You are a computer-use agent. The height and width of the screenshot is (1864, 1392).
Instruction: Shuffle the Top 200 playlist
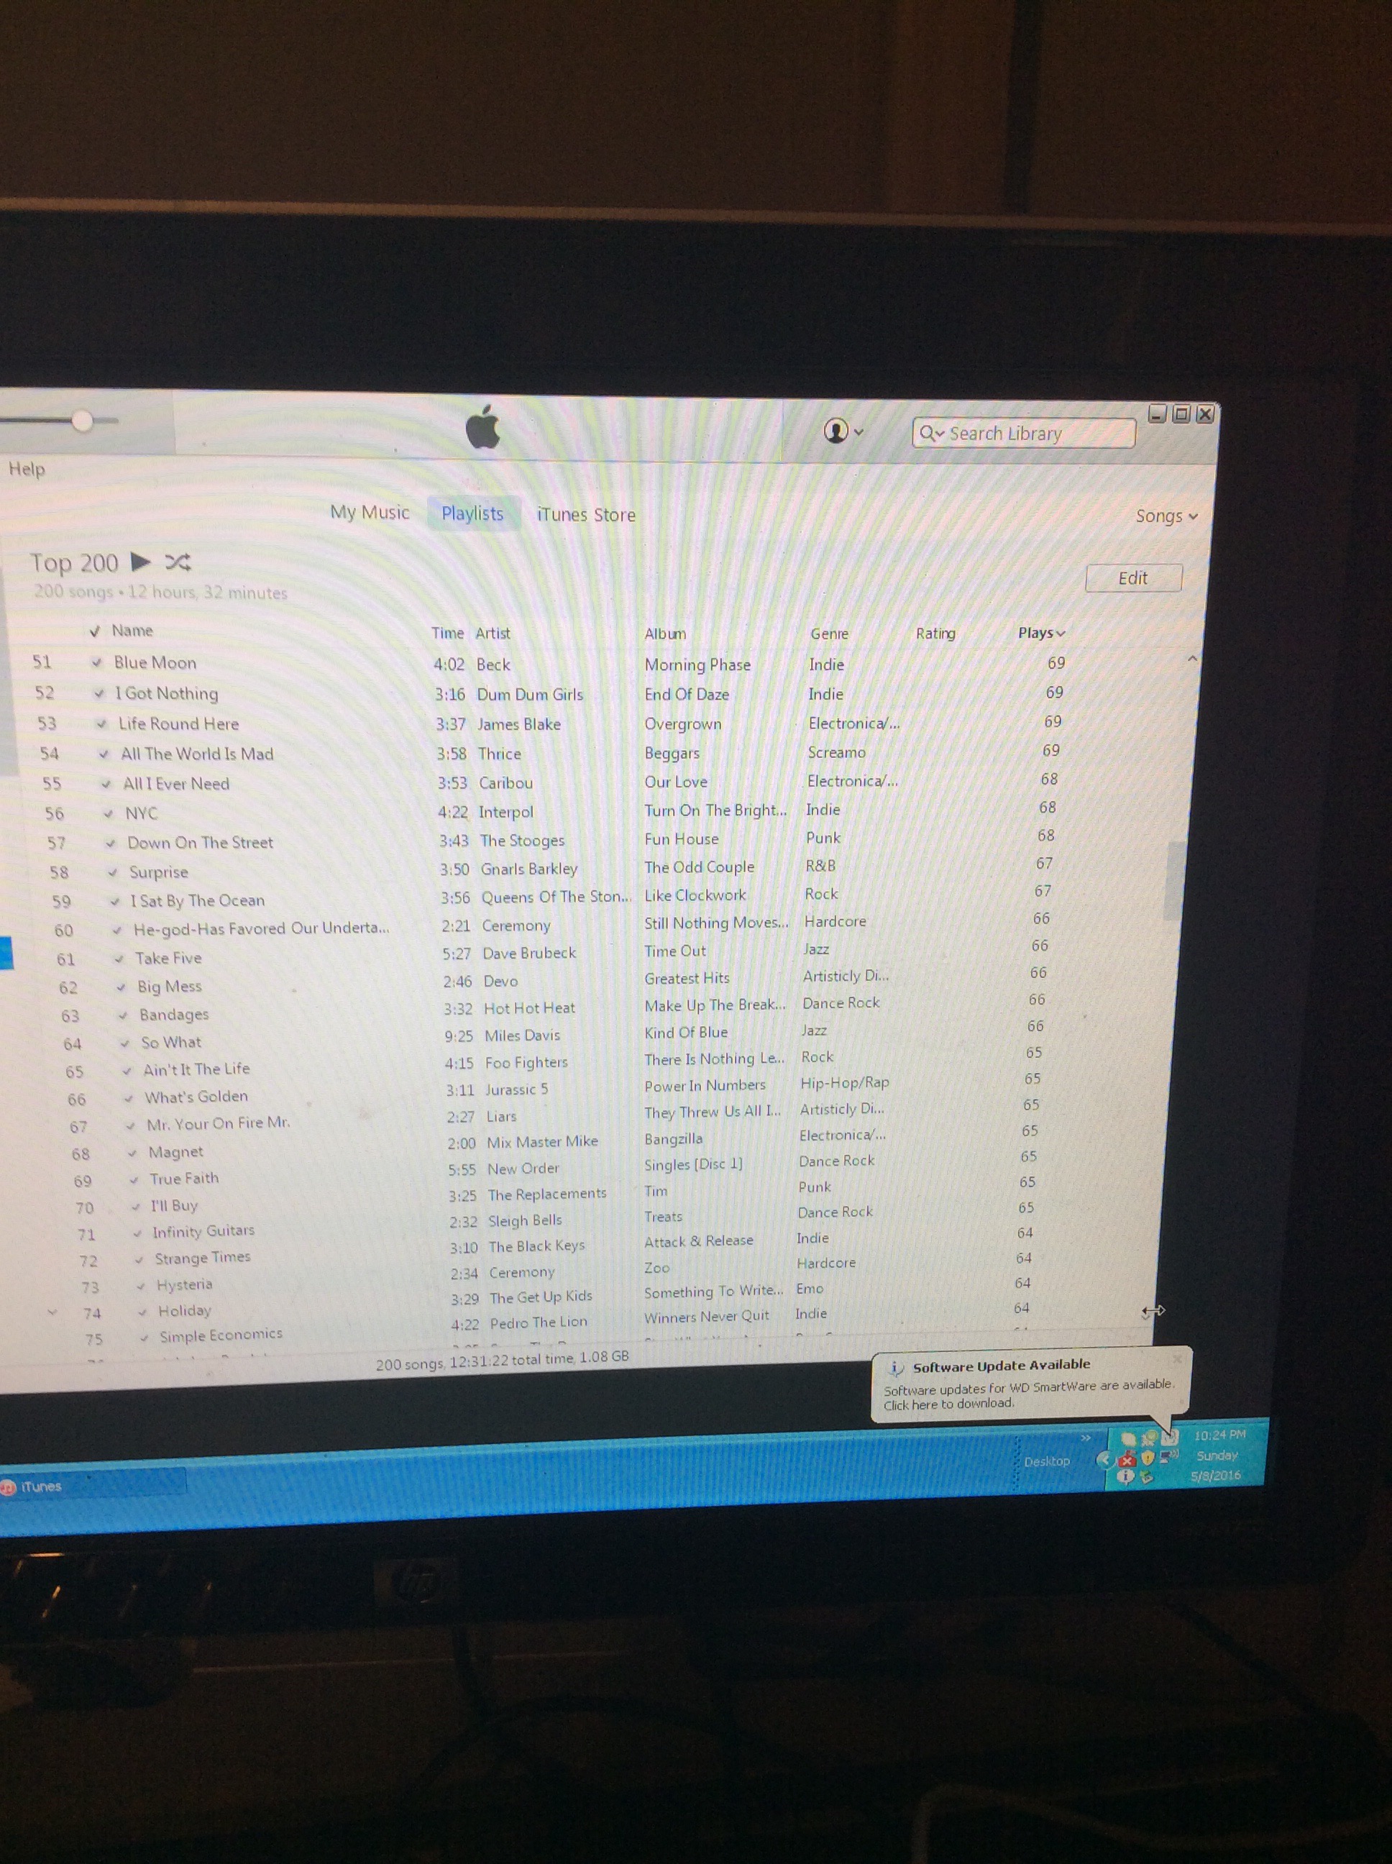coord(178,562)
